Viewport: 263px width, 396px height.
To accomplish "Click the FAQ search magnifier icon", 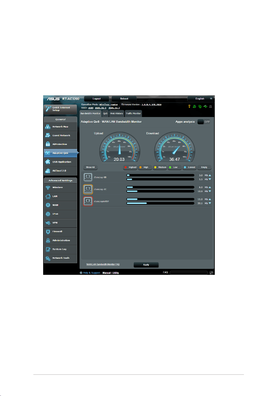I will [211, 272].
